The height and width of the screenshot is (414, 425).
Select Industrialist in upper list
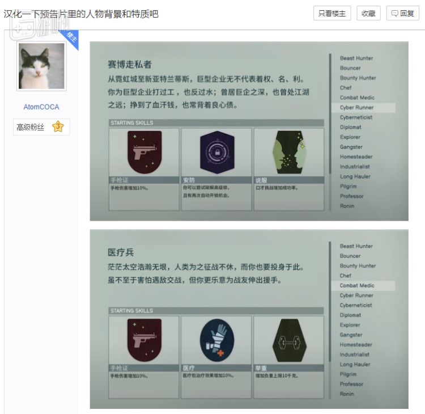(x=355, y=167)
